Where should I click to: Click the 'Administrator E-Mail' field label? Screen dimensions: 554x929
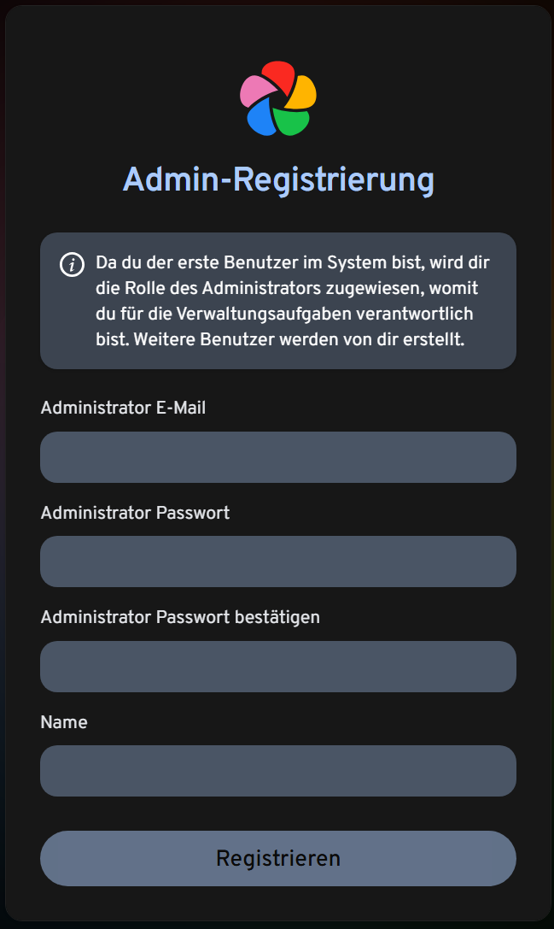click(x=123, y=408)
